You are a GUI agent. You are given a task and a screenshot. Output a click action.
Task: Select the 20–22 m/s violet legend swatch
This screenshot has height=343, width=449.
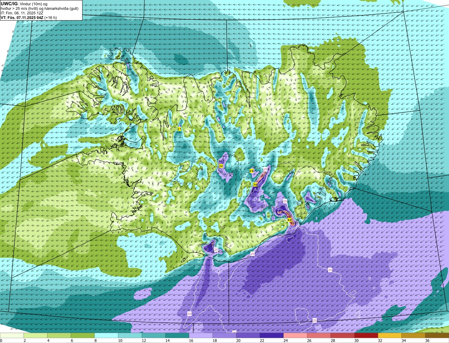(x=248, y=336)
